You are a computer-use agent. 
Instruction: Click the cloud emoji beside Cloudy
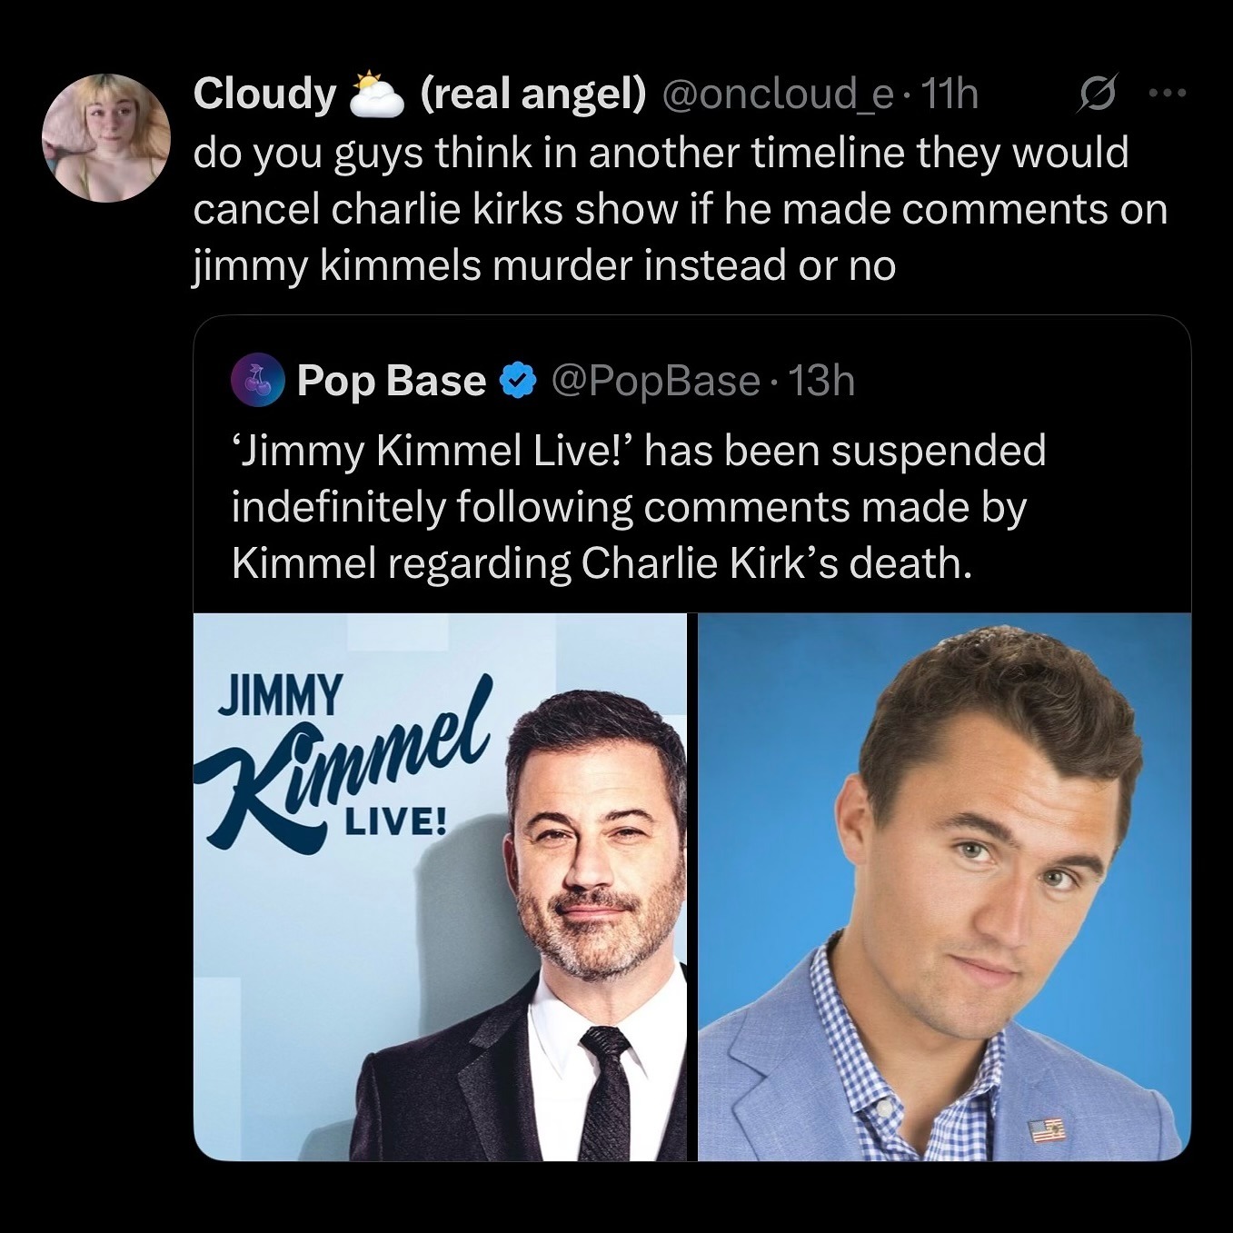point(377,94)
